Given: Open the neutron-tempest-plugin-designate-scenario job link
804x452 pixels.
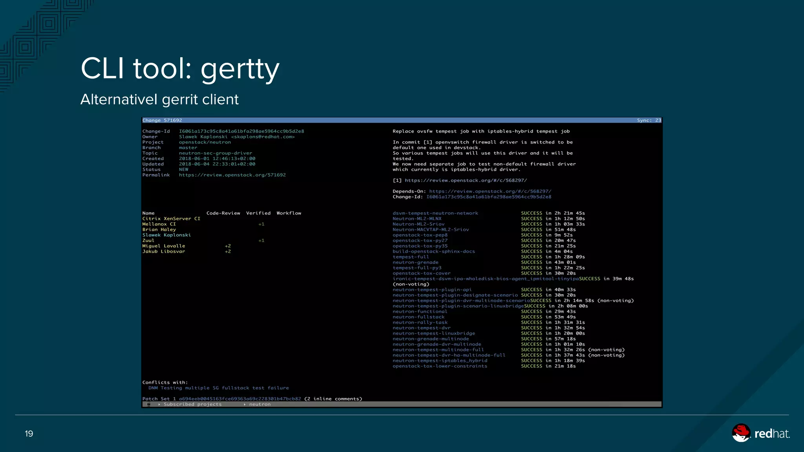Looking at the screenshot, I should (455, 295).
